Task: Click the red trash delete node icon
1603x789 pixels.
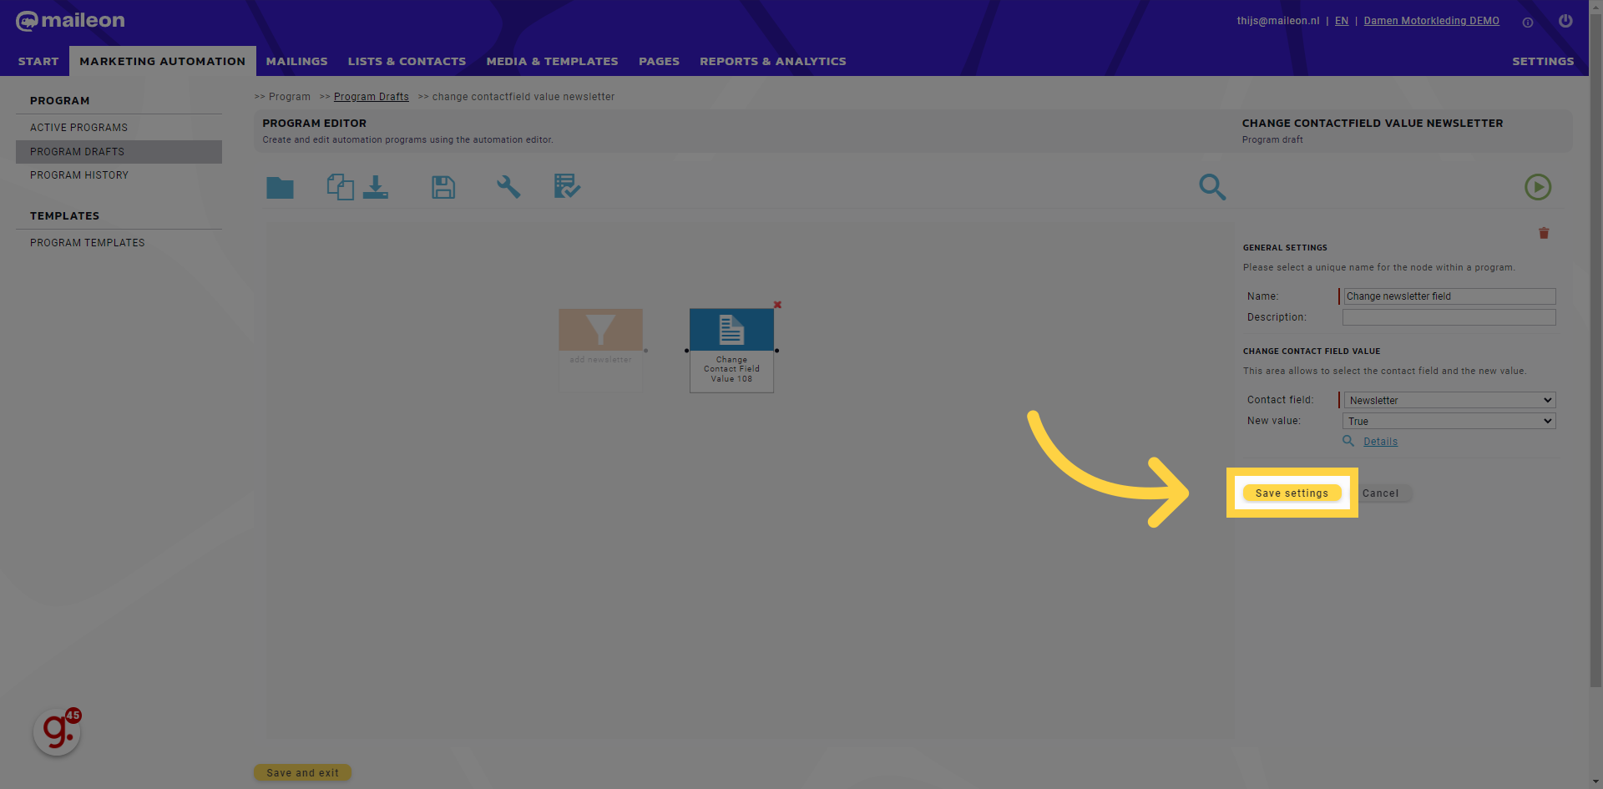Action: pos(1544,233)
